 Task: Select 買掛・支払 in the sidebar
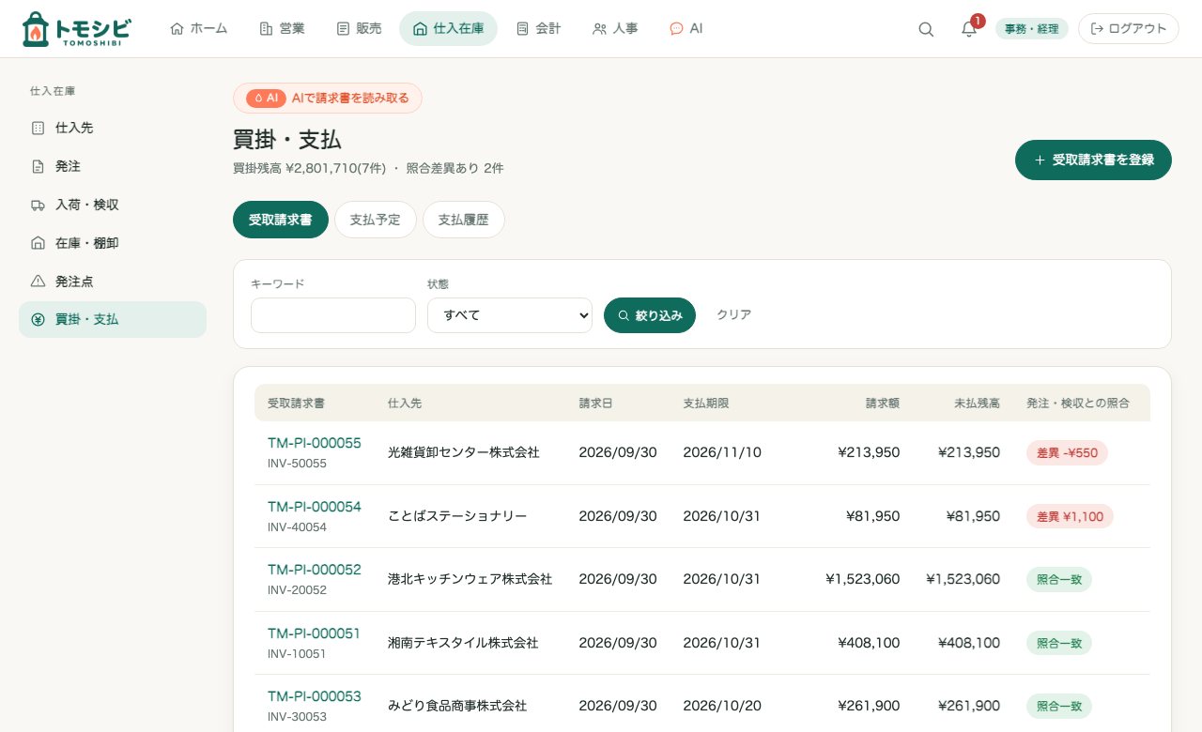point(113,319)
